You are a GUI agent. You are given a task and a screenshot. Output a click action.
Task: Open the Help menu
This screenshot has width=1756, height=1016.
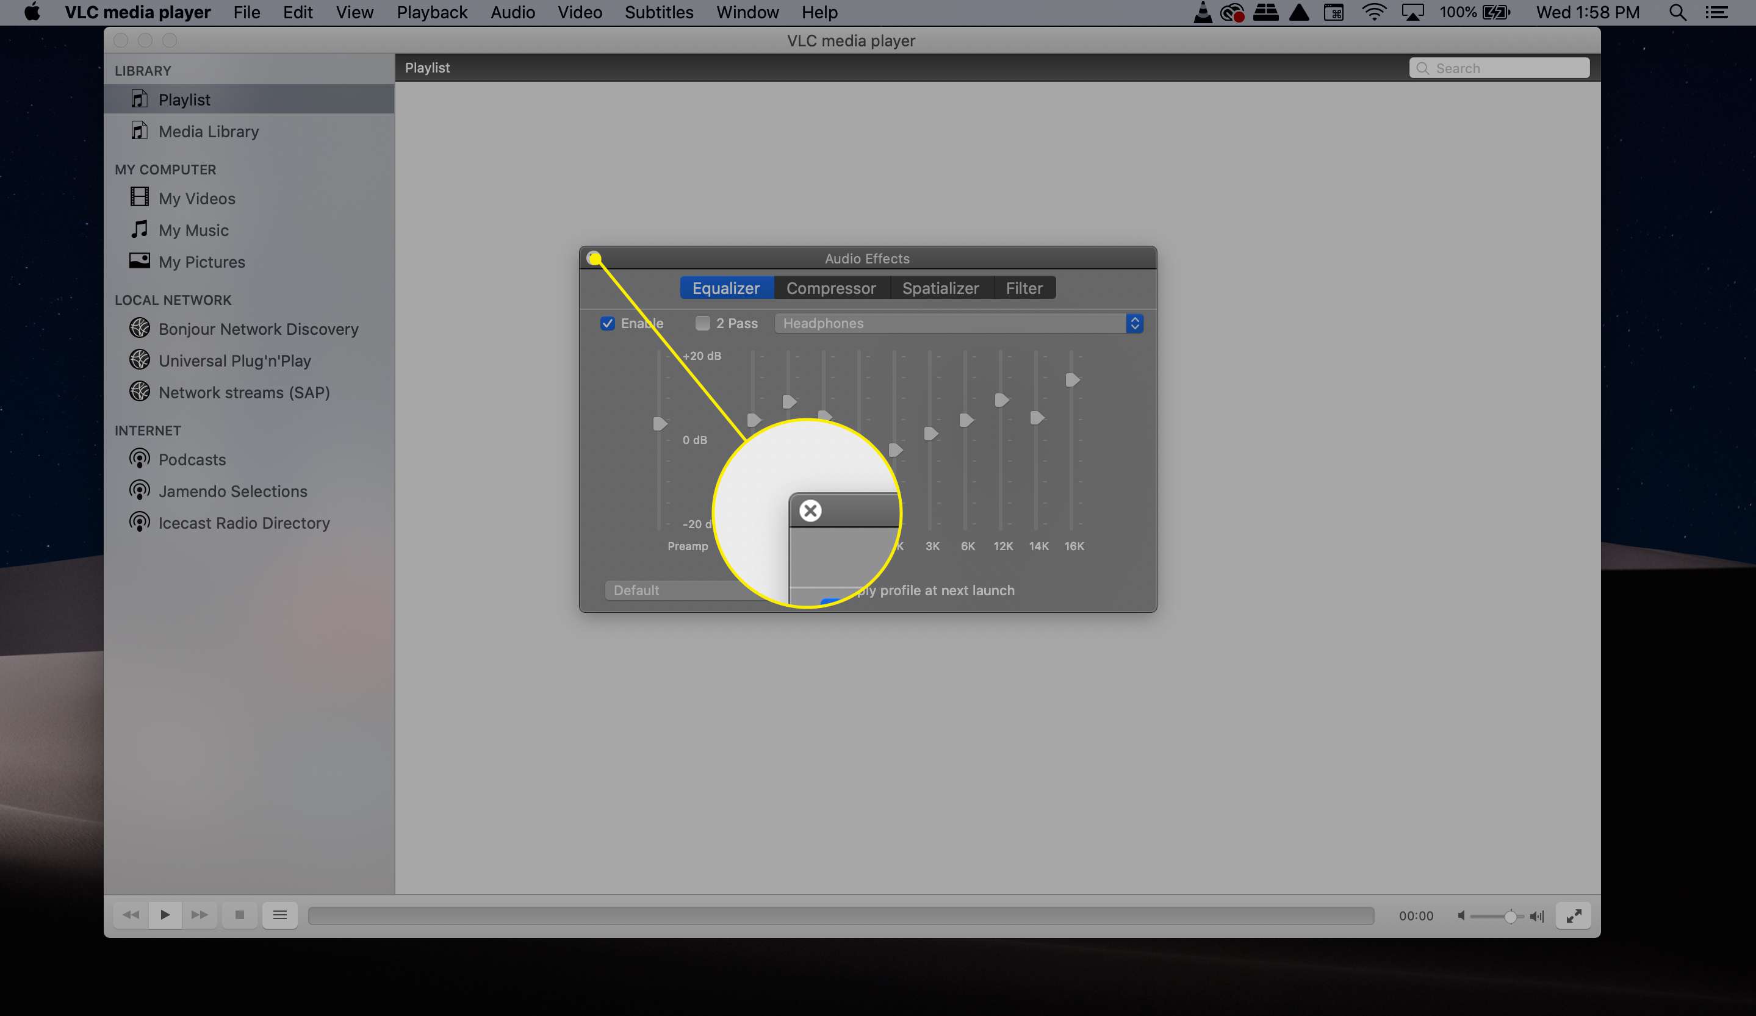pyautogui.click(x=819, y=13)
